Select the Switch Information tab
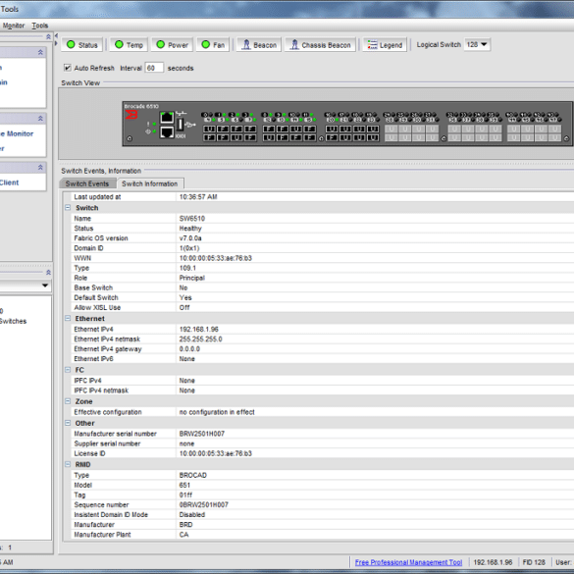 pyautogui.click(x=150, y=183)
